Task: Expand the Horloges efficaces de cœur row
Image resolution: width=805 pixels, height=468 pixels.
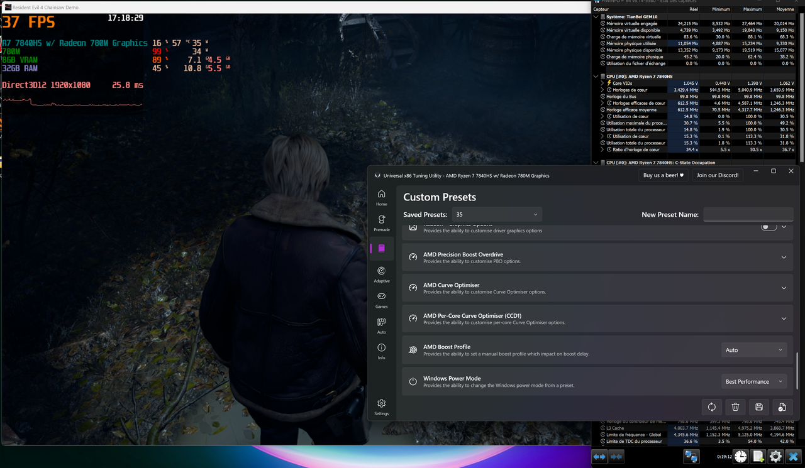Action: tap(602, 103)
